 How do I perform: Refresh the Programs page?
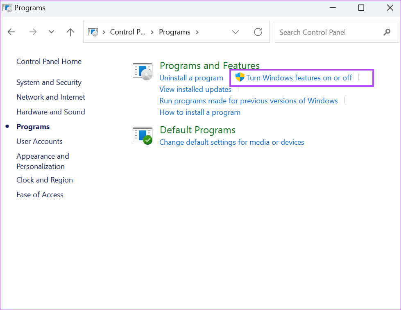(258, 32)
